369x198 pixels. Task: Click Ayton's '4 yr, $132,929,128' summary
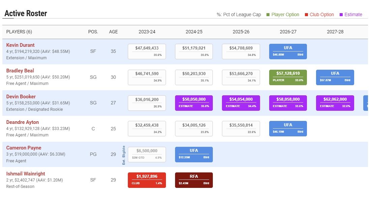(23, 129)
